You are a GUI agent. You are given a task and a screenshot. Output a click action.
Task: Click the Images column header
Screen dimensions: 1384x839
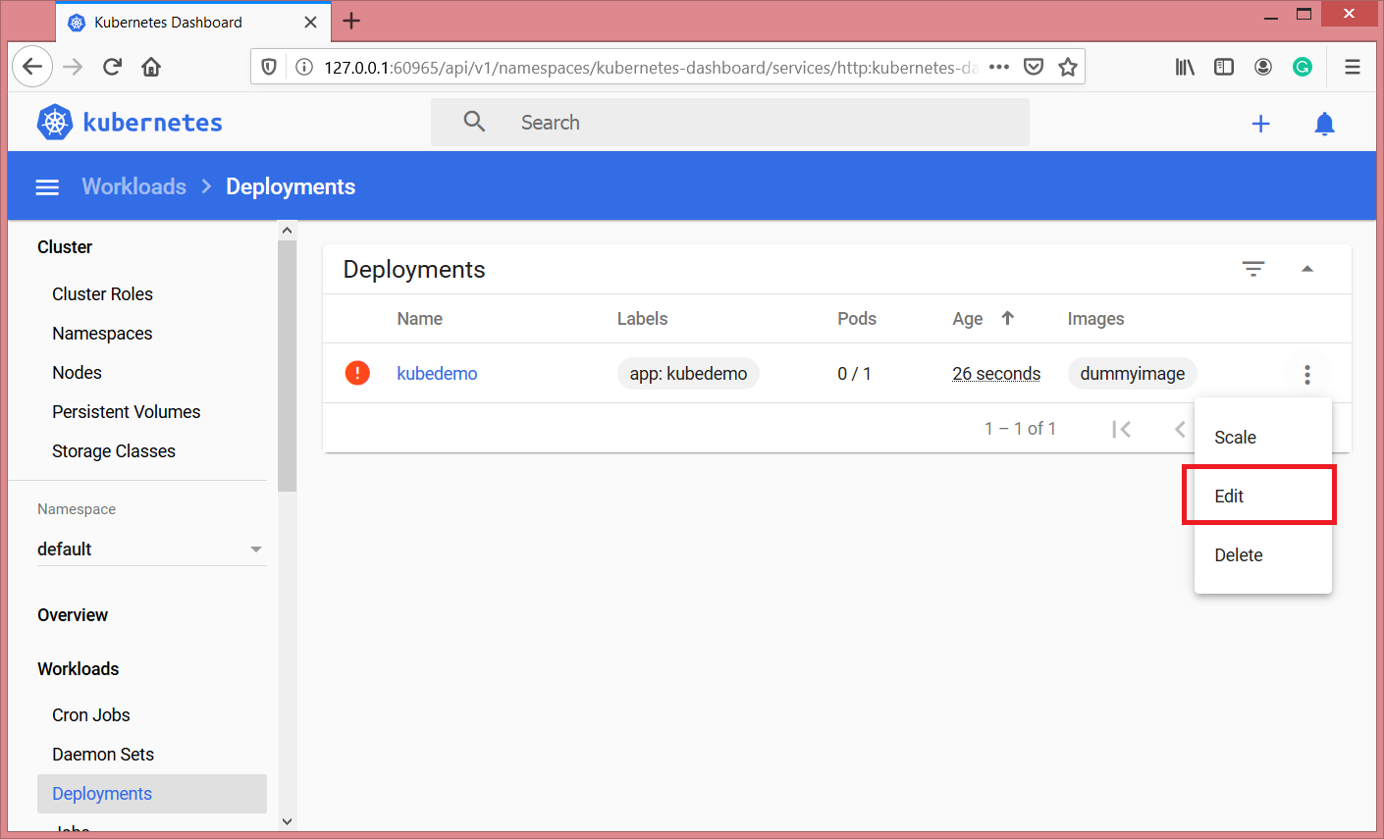point(1095,319)
